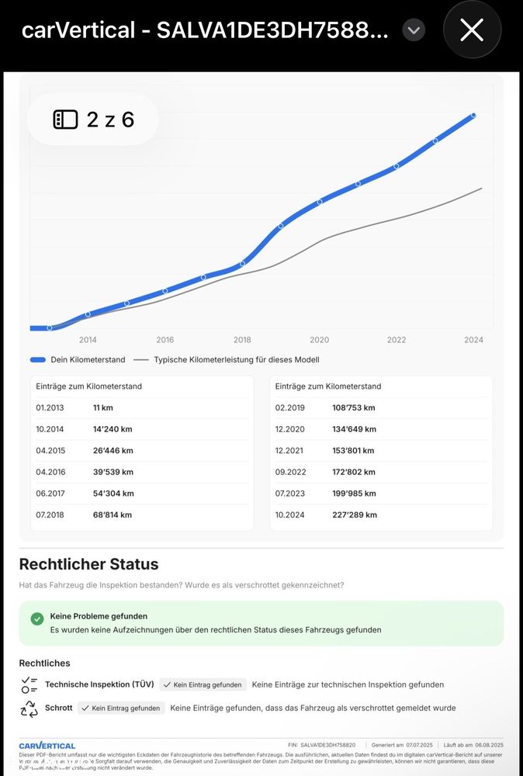Click the 2022 label on chart axis
The image size is (523, 776).
point(397,340)
